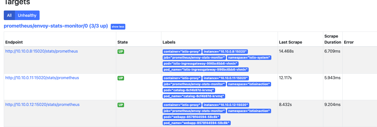Click label pod_name="istio-ingressgateway-996bc6bb6-vhmln"

[206, 70]
